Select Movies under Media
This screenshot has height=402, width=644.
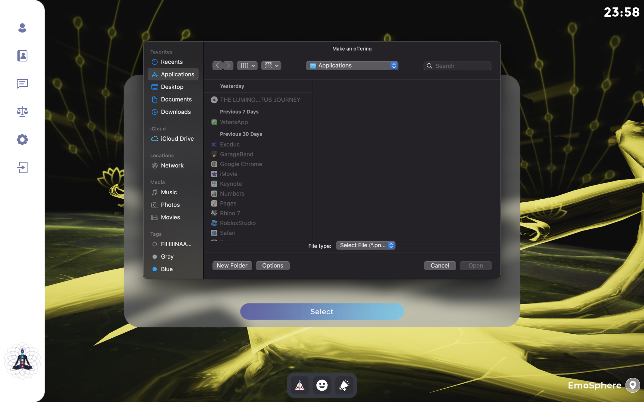(x=173, y=217)
